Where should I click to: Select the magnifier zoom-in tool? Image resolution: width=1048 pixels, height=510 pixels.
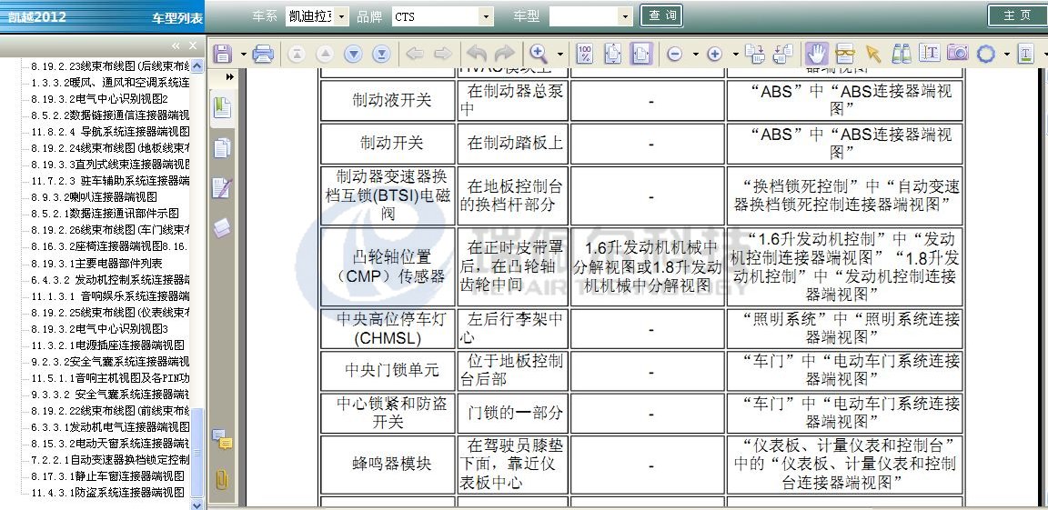click(x=539, y=54)
